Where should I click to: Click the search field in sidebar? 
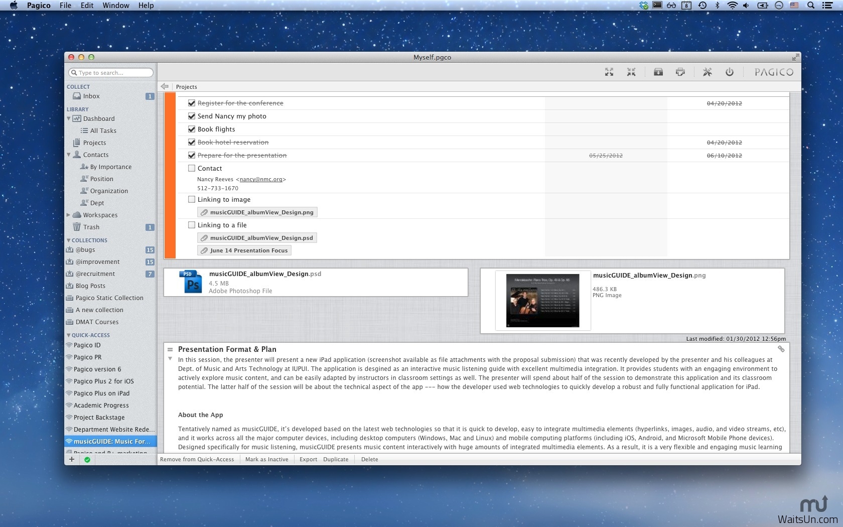pos(111,73)
